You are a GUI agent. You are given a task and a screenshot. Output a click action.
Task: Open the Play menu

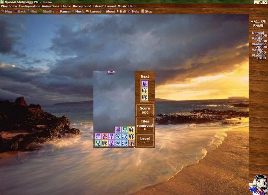point(4,6)
